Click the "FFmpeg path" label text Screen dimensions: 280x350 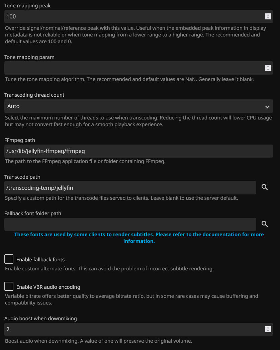click(19, 140)
